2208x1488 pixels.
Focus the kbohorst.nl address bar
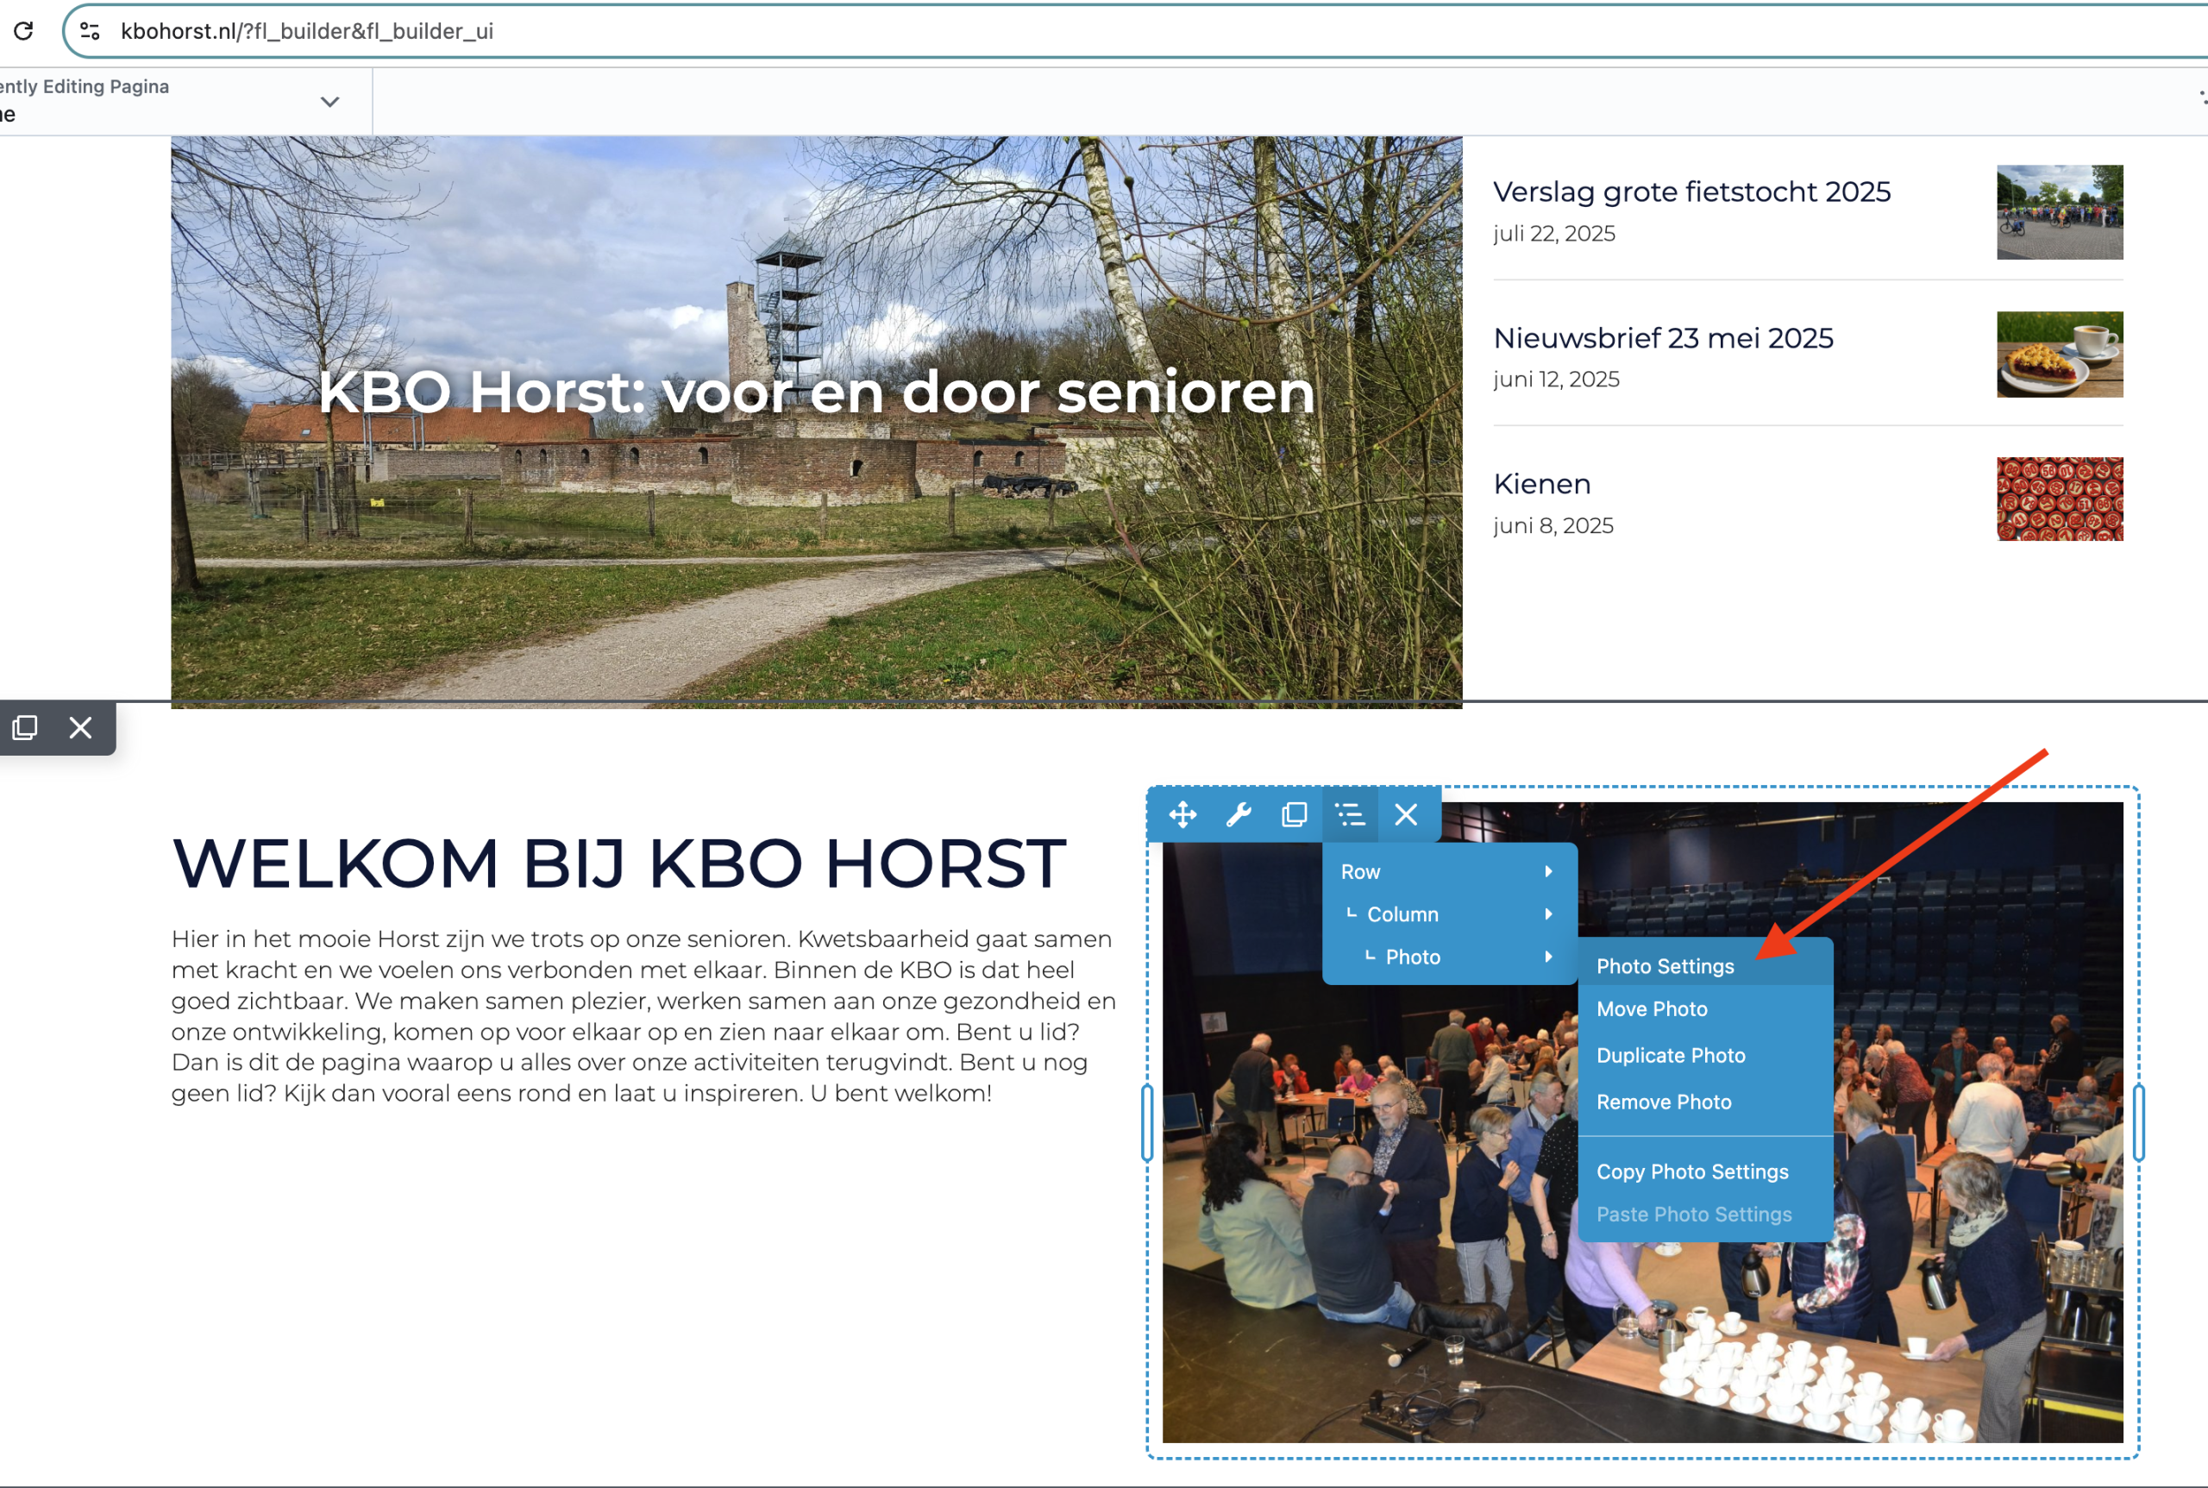1138,31
